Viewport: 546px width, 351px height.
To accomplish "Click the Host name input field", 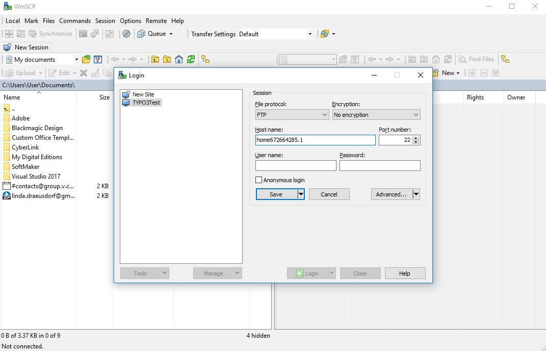I will [315, 140].
